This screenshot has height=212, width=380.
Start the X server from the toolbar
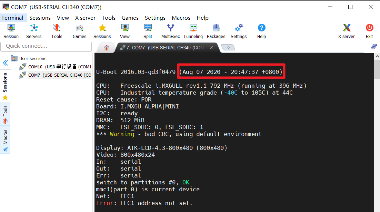[x=346, y=30]
